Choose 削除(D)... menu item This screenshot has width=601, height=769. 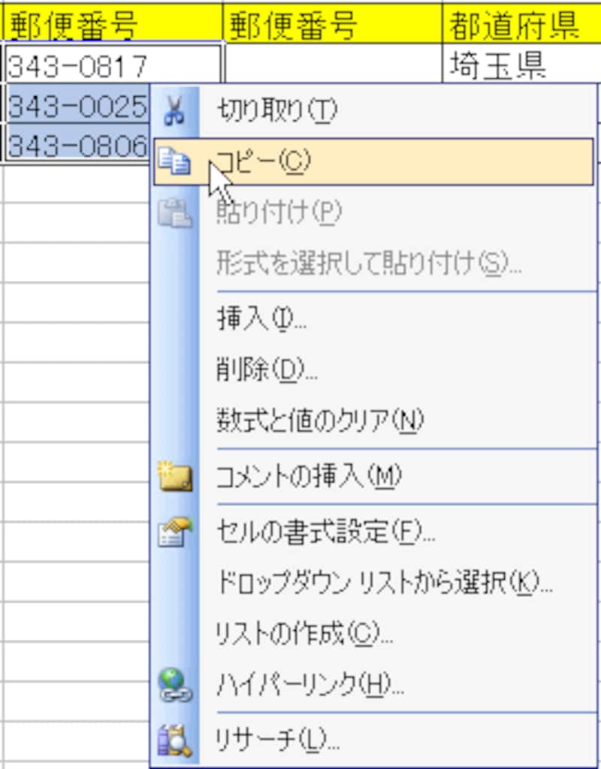[x=267, y=369]
